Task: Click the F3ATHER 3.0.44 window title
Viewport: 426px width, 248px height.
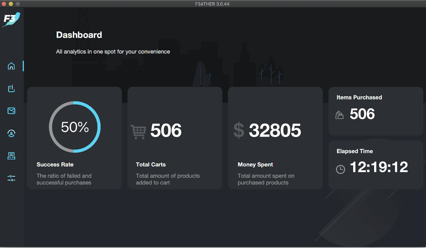Action: [x=213, y=4]
